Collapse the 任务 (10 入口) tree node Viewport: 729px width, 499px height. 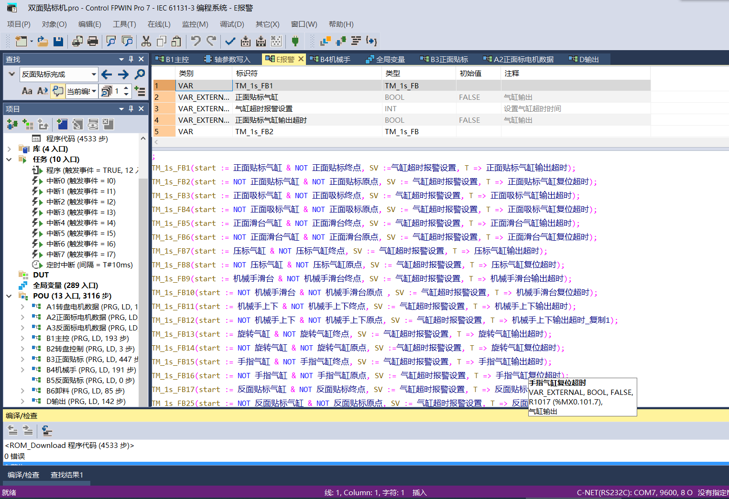(9, 159)
